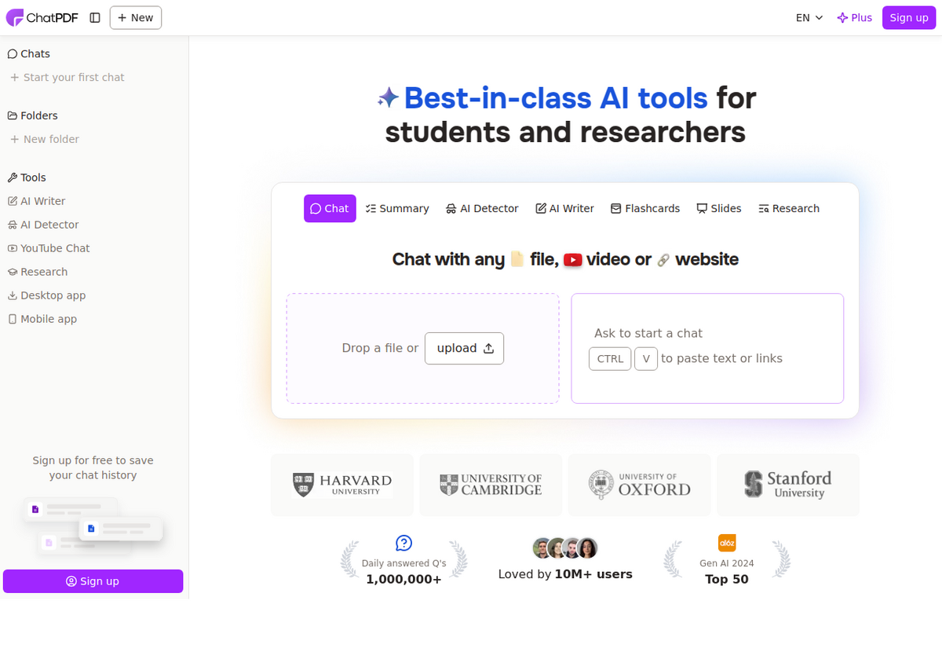Screen dimensions: 942x663
Task: Open Desktop app link in sidebar
Action: 47,295
